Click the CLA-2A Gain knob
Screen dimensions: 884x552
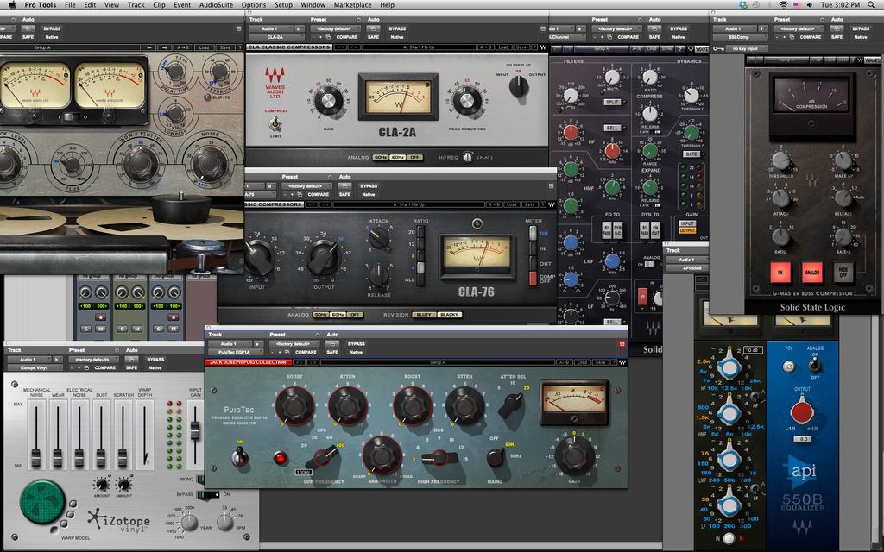329,102
